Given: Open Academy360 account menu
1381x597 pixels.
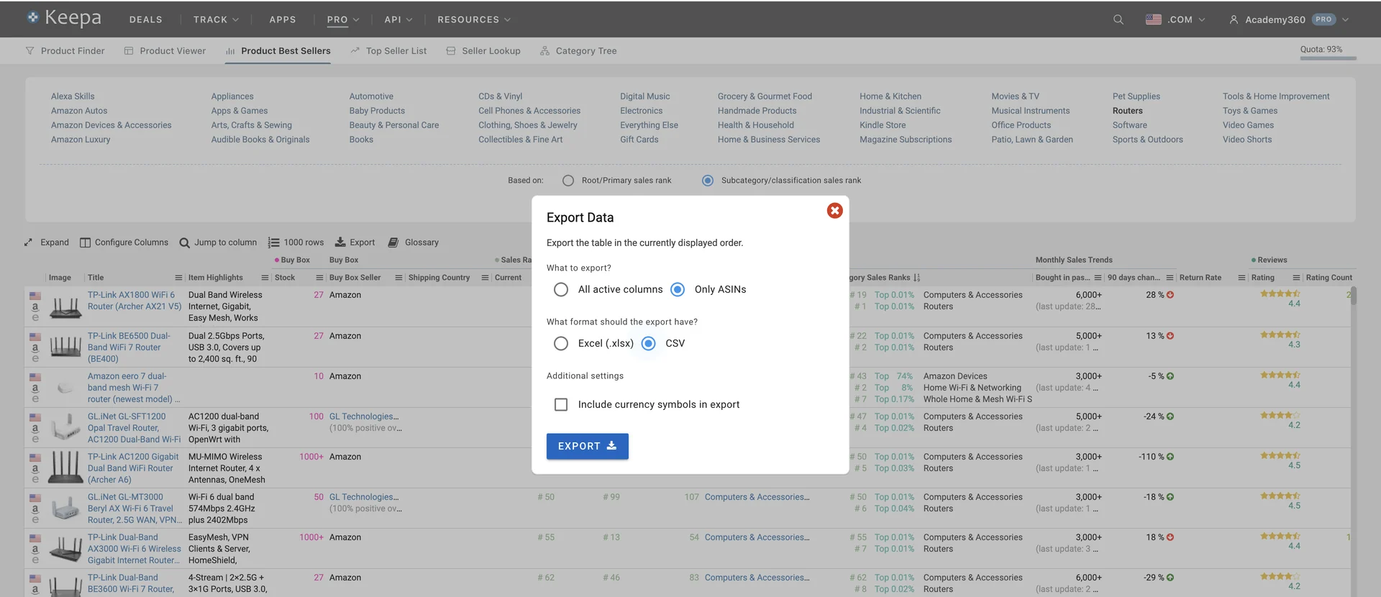Looking at the screenshot, I should pos(1289,19).
